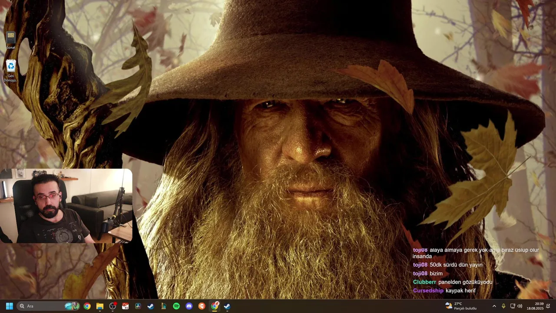Click chat message '50dk sürdü dün yayın'

pyautogui.click(x=456, y=265)
